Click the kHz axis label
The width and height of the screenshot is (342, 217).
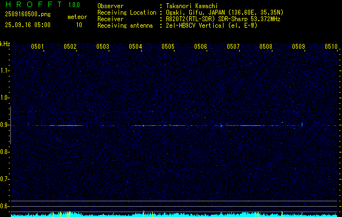tap(5, 44)
